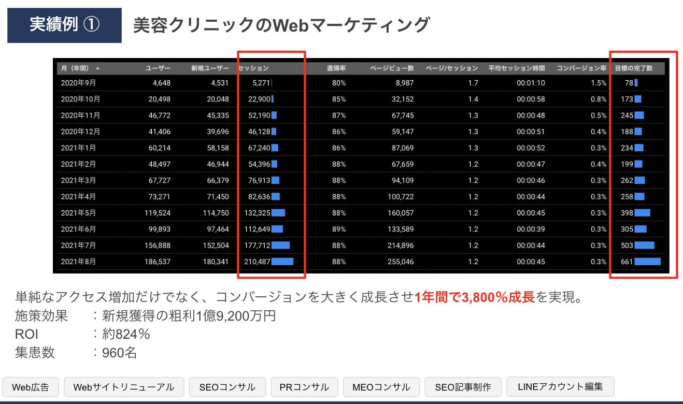The height and width of the screenshot is (404, 683).
Task: Sort table by ユーザー column header
Action: pos(158,68)
